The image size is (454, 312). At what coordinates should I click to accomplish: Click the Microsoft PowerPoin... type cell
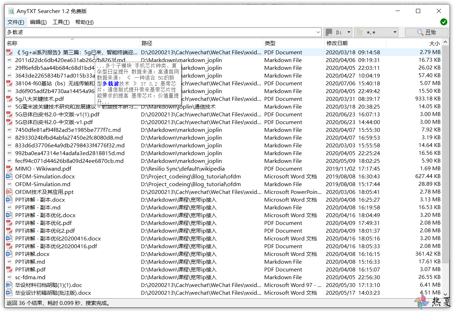click(x=293, y=192)
